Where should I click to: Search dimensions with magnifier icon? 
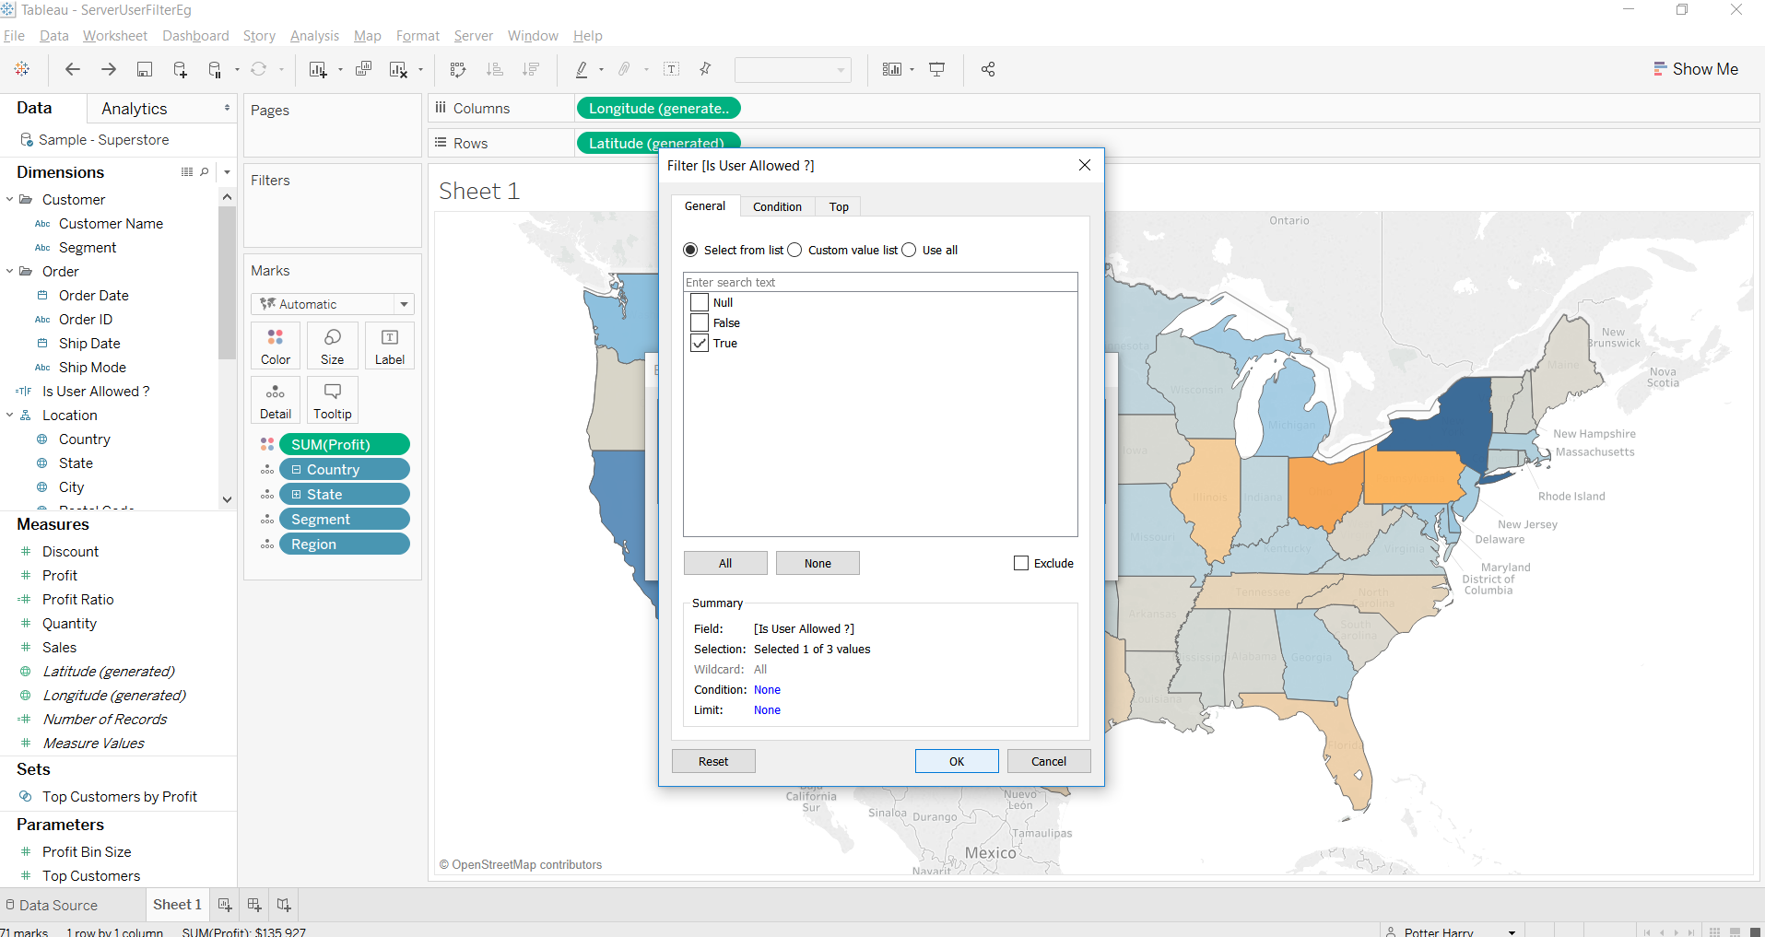click(x=205, y=172)
